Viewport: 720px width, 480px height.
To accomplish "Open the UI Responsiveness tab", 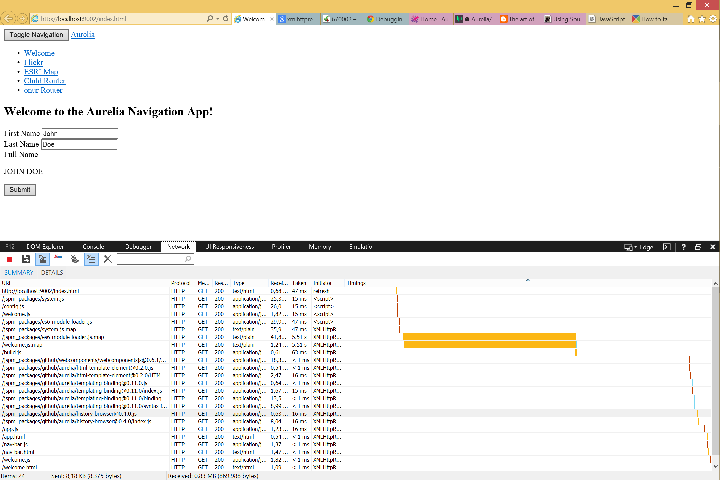I will (229, 247).
